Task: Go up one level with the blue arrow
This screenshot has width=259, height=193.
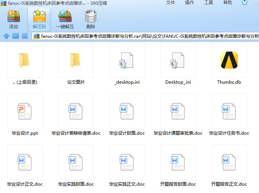Action: (7, 36)
